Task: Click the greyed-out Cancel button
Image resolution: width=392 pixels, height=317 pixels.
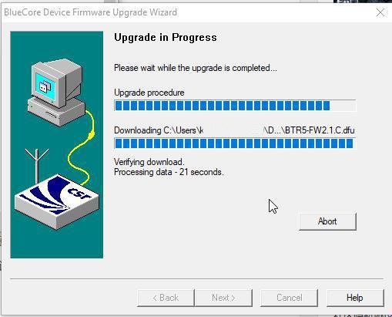Action: (289, 298)
